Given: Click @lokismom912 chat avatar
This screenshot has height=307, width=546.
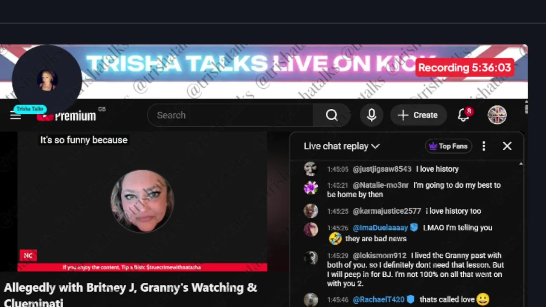Looking at the screenshot, I should click(311, 258).
